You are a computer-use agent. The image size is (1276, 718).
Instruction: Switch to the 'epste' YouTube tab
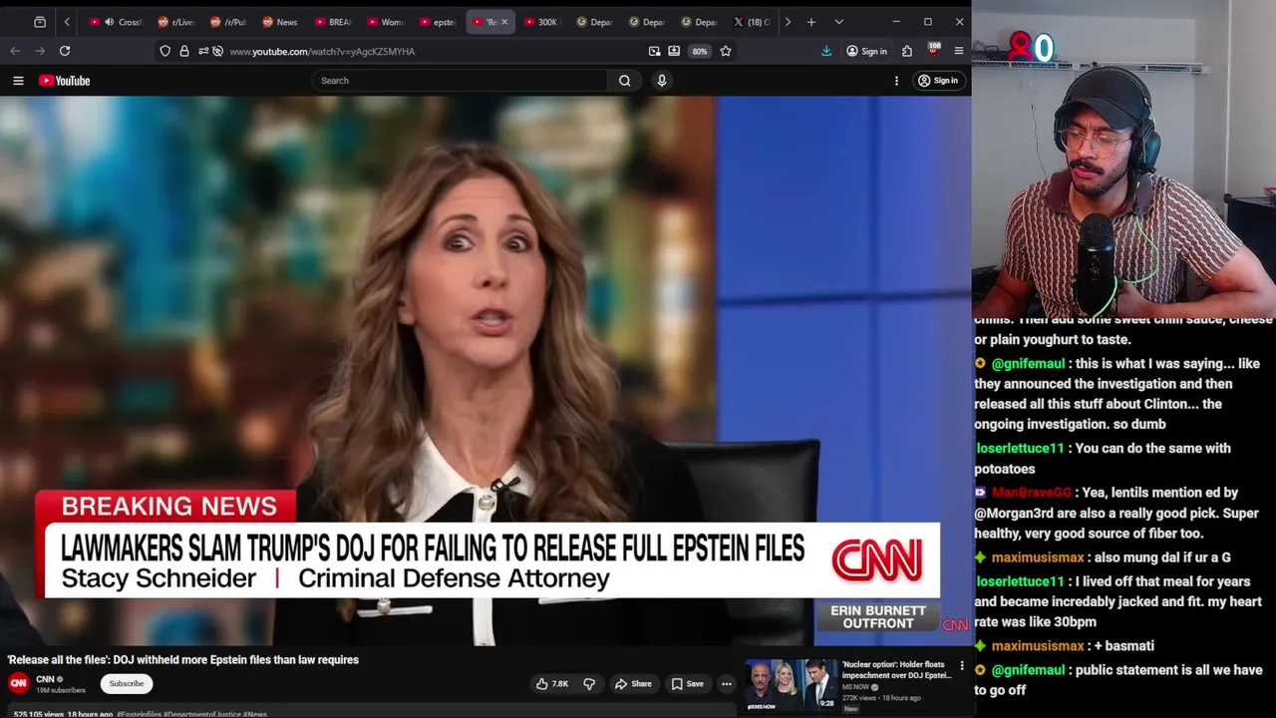[438, 22]
